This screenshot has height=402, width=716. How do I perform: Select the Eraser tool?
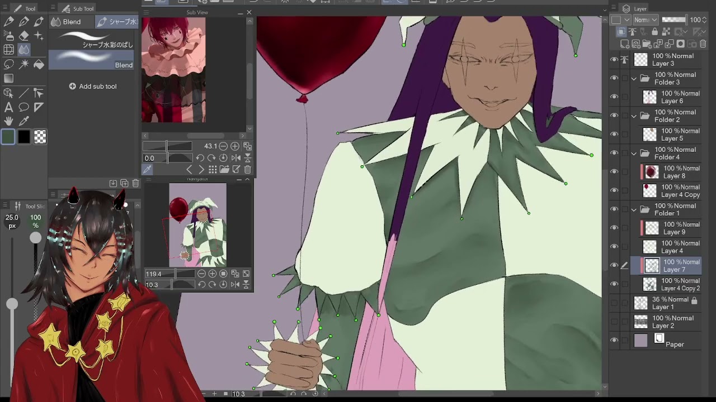24,36
